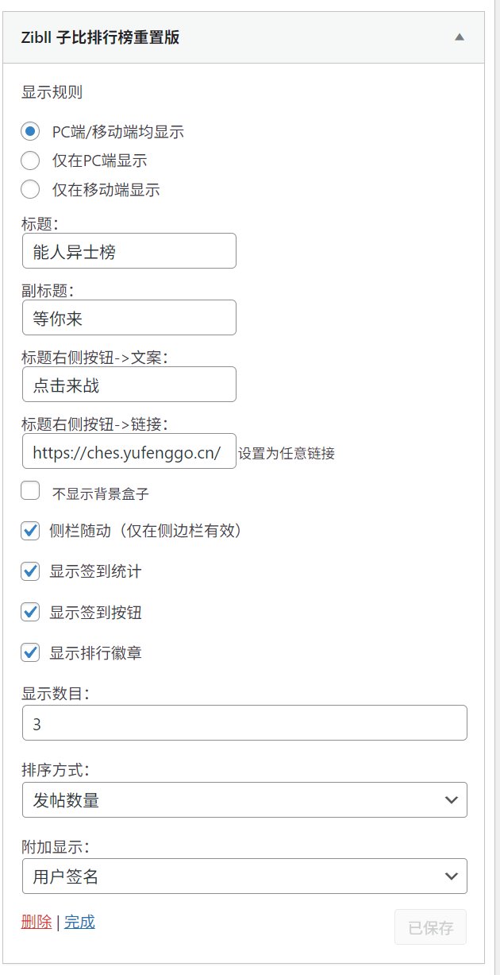
Task: Uncheck 显示签到按钮
Action: (x=29, y=612)
